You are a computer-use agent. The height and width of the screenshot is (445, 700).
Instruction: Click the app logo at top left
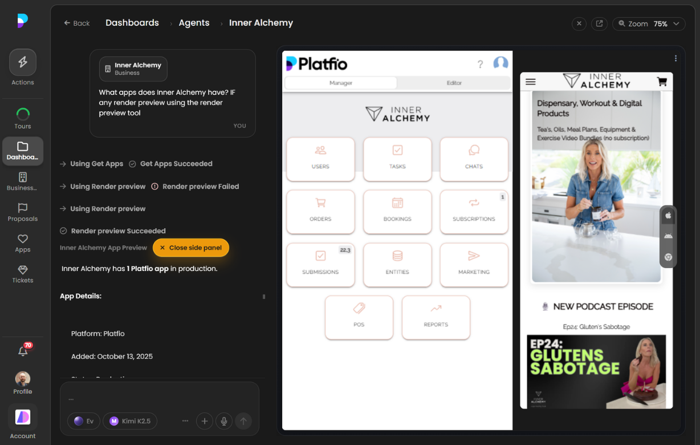coord(22,21)
